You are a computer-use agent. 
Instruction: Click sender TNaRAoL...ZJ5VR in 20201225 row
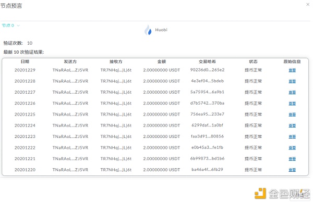[x=70, y=115]
